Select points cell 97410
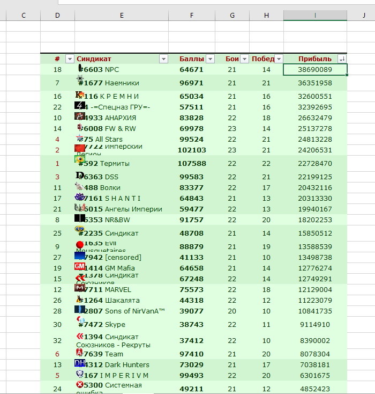Viewport: 375px width, 394px height. (192, 354)
